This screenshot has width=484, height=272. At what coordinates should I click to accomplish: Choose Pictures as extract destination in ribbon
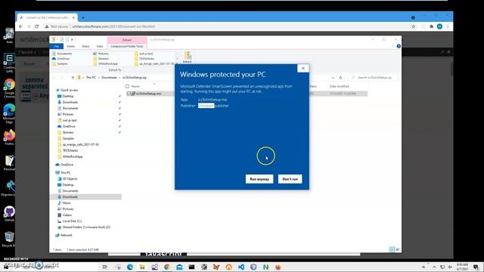click(101, 54)
